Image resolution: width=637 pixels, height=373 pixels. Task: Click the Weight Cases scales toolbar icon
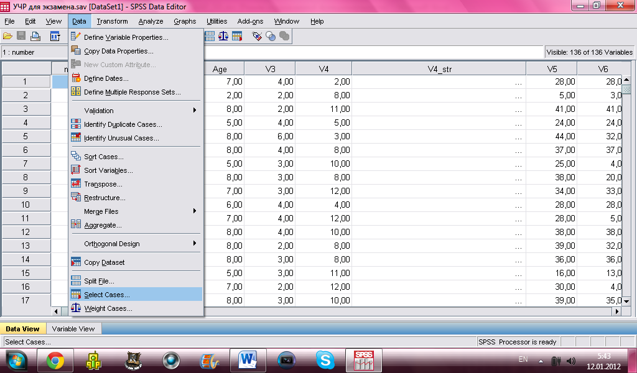(223, 37)
